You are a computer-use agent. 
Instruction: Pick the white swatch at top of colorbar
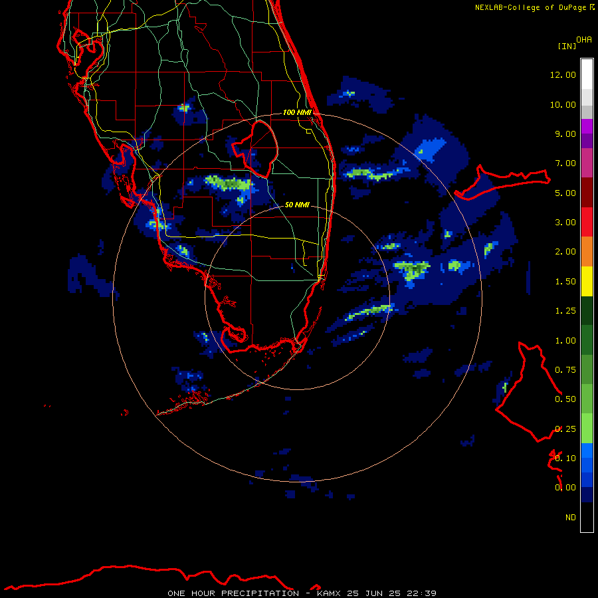[x=587, y=74]
